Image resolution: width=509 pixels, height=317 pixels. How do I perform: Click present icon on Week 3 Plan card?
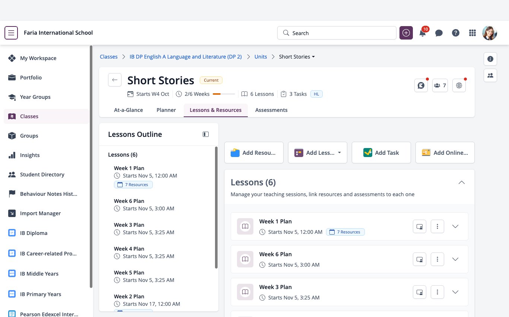coord(420,292)
